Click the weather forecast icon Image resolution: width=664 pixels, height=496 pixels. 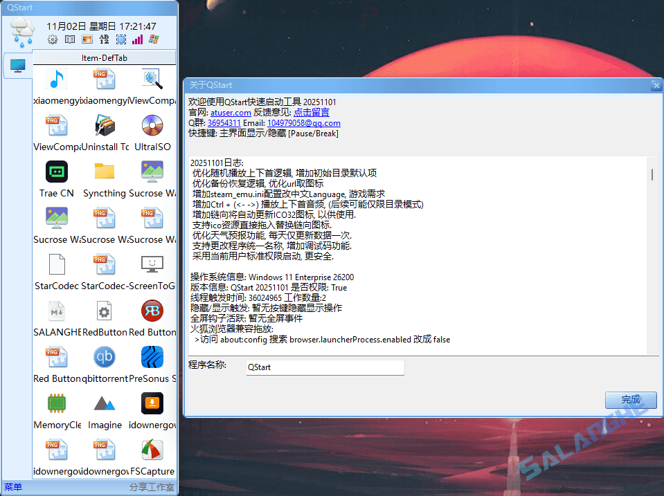click(24, 29)
